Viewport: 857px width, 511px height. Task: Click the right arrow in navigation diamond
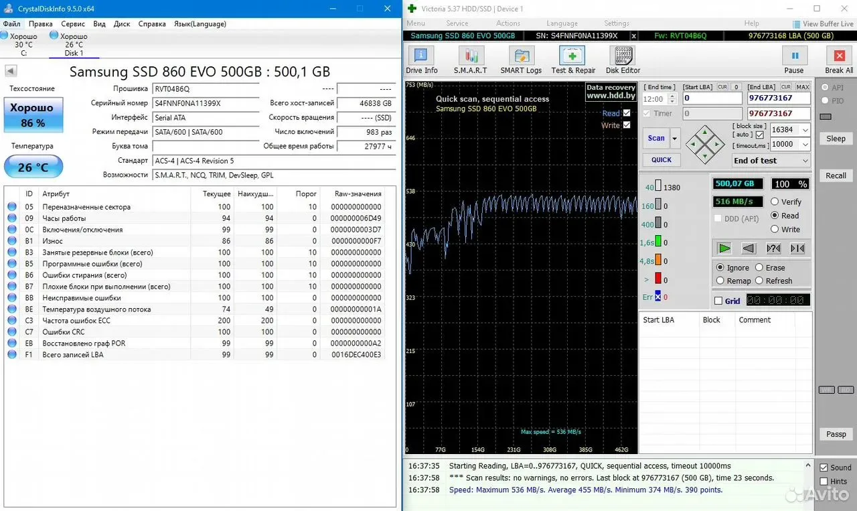pyautogui.click(x=717, y=143)
